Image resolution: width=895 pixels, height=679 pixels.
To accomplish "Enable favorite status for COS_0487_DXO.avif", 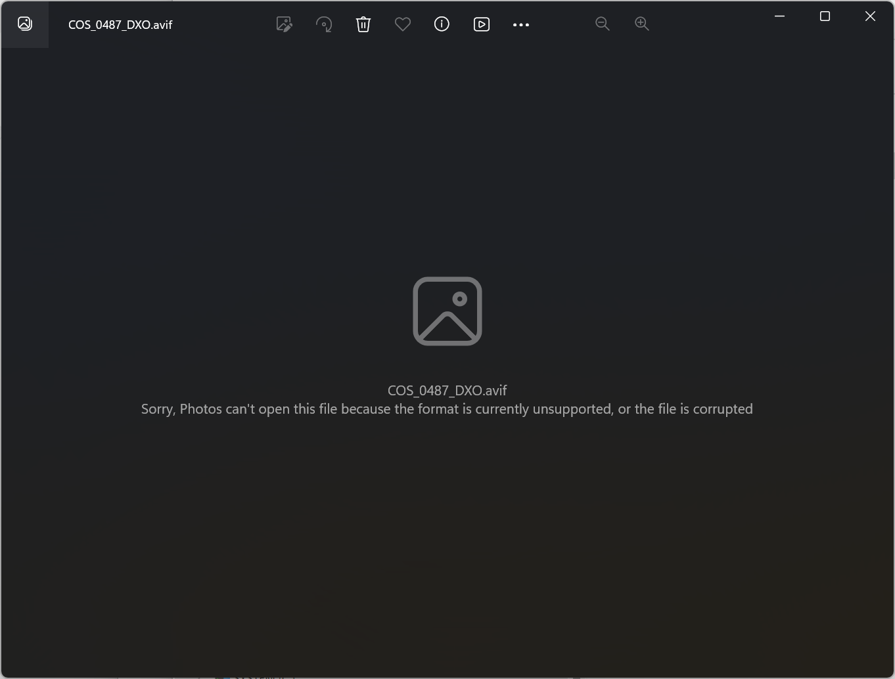I will pyautogui.click(x=402, y=24).
